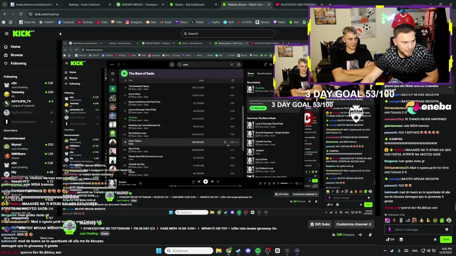Expand Show More in Following list
The image size is (456, 256).
point(10,130)
